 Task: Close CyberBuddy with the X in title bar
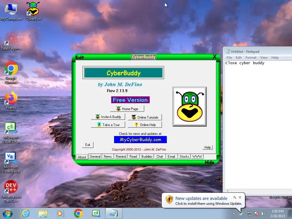click(x=214, y=57)
